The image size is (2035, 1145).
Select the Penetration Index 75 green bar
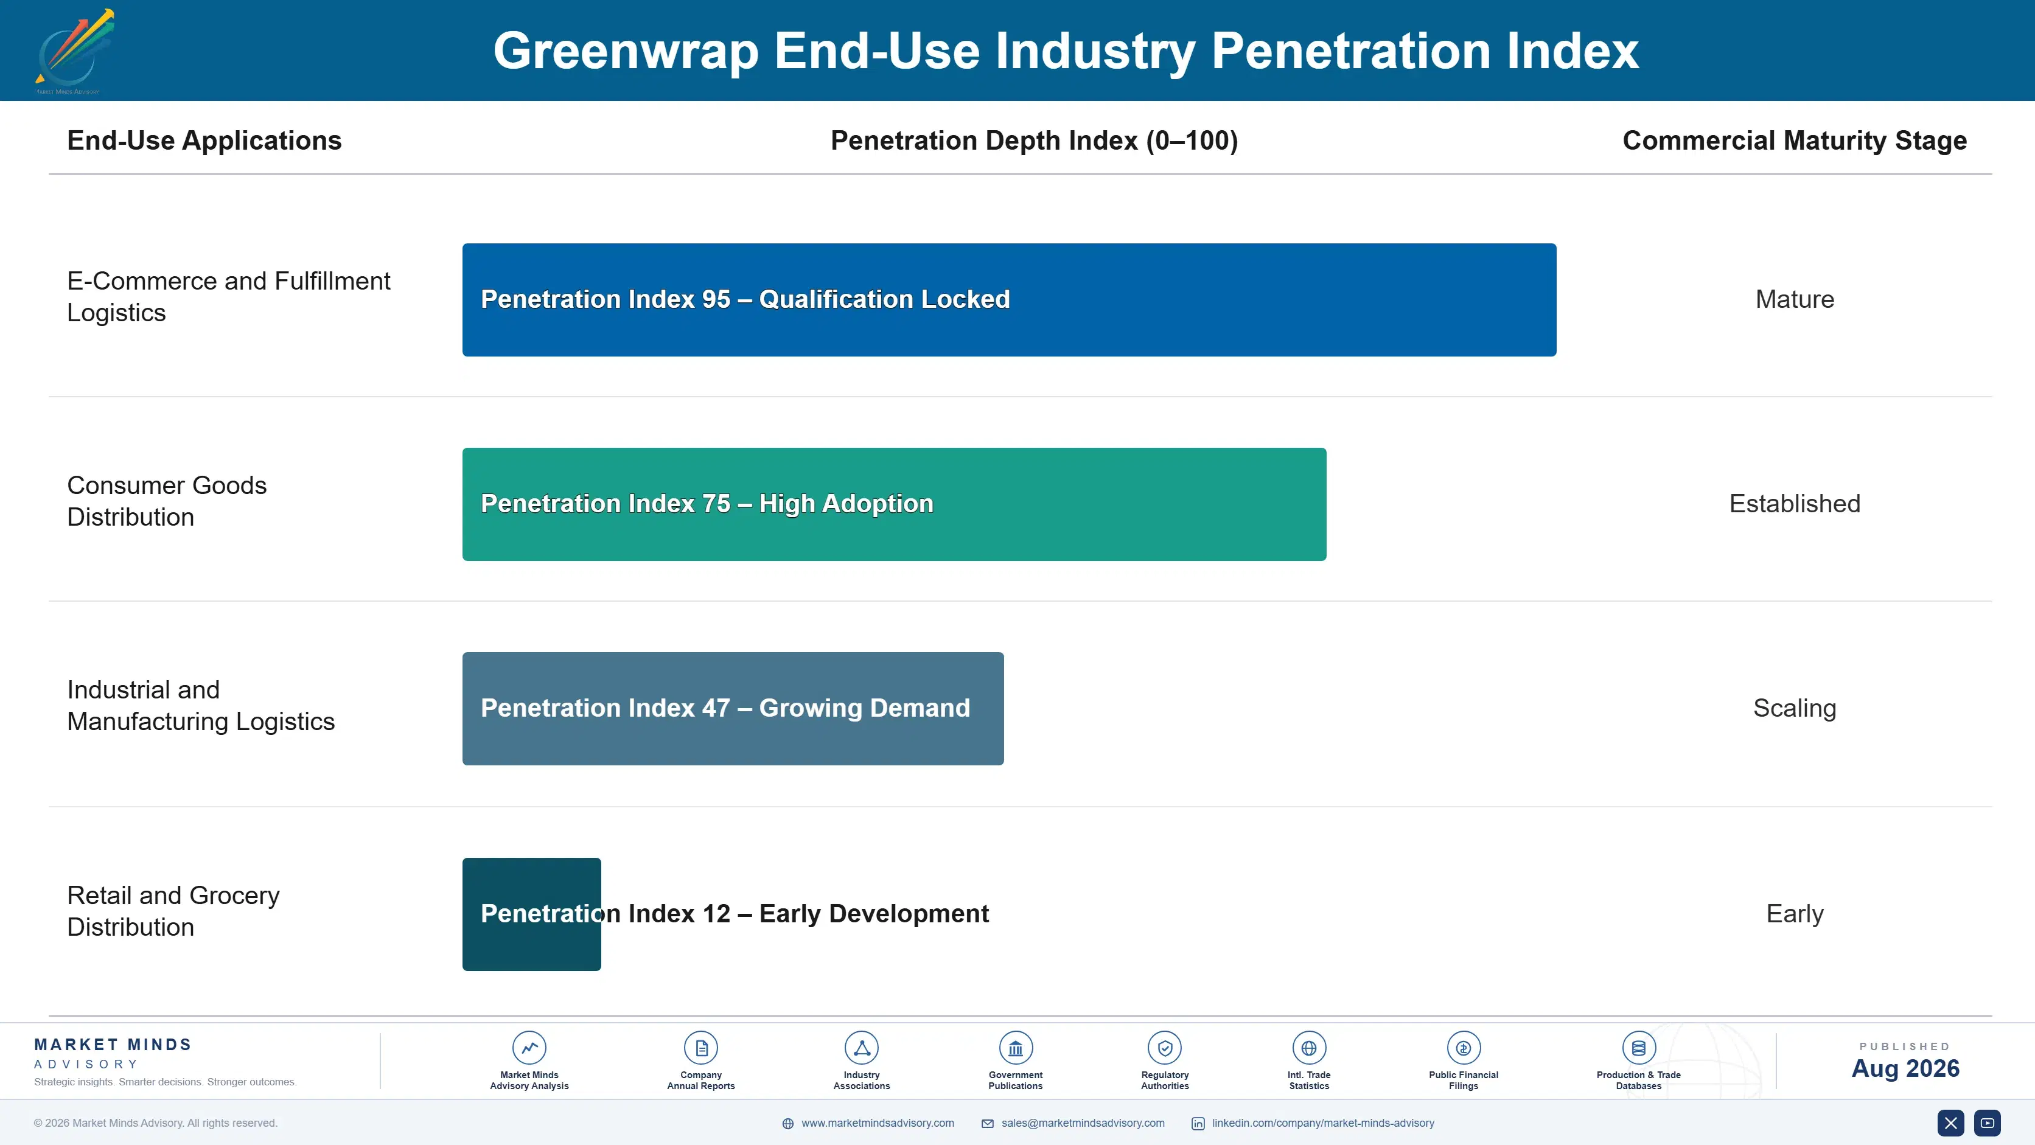[894, 504]
